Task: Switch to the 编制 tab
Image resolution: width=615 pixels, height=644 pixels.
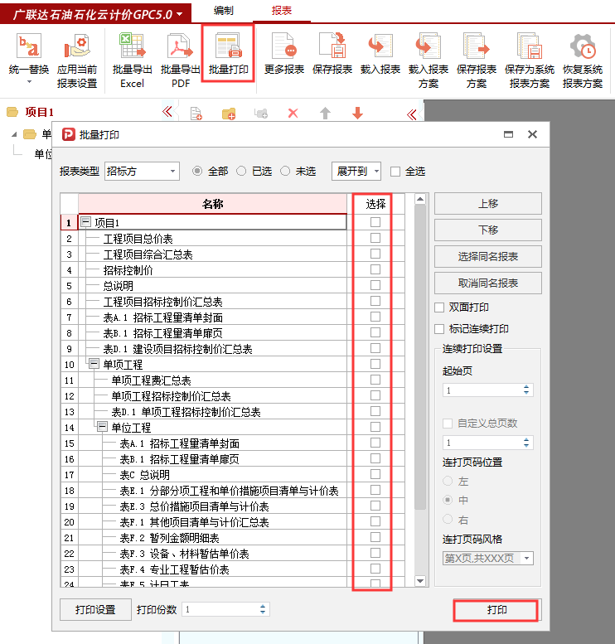Action: click(x=224, y=11)
